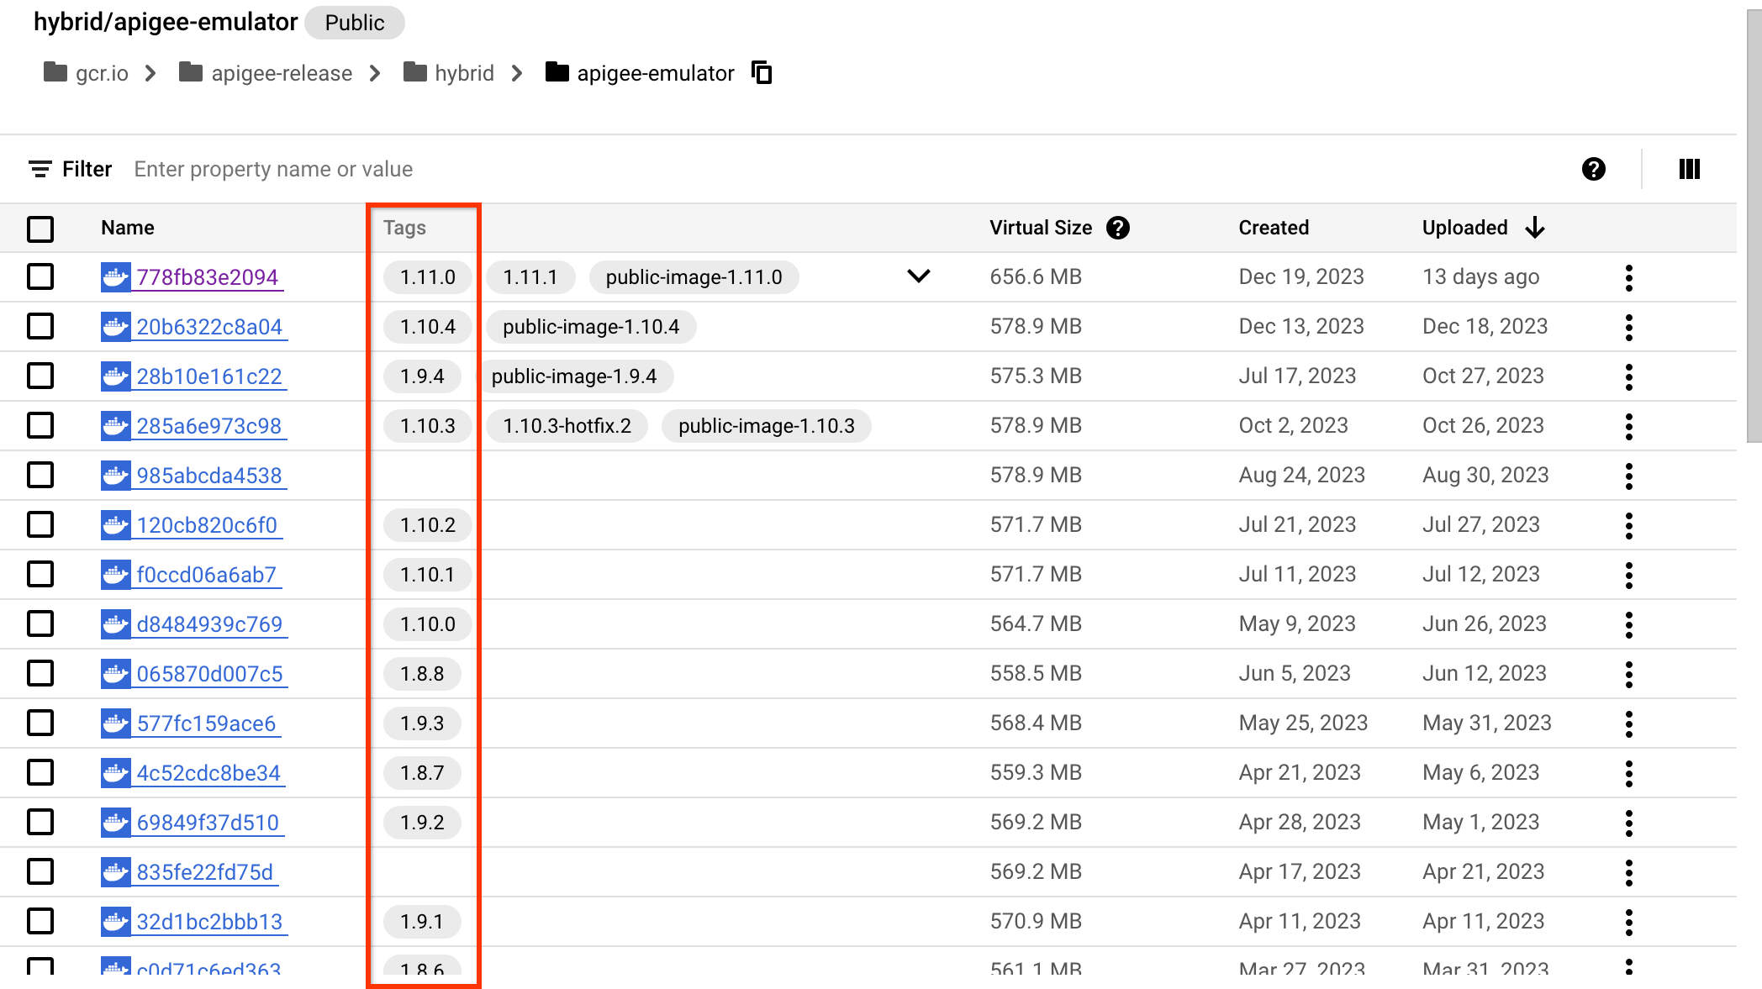Go to the hybrid breadcrumb folder
1762x989 pixels.
pyautogui.click(x=463, y=73)
